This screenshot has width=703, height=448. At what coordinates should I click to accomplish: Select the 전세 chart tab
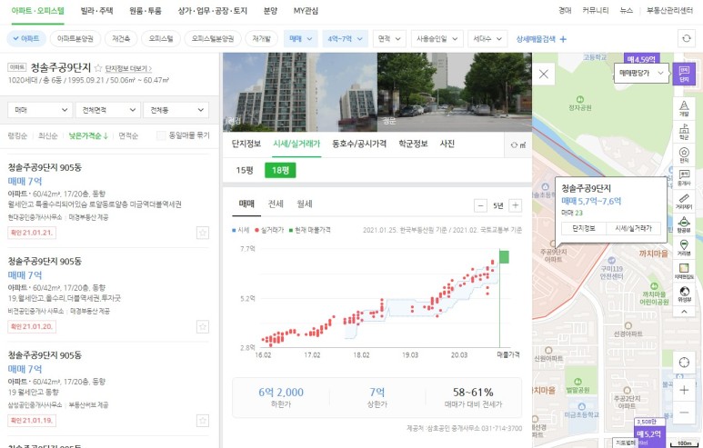point(276,204)
